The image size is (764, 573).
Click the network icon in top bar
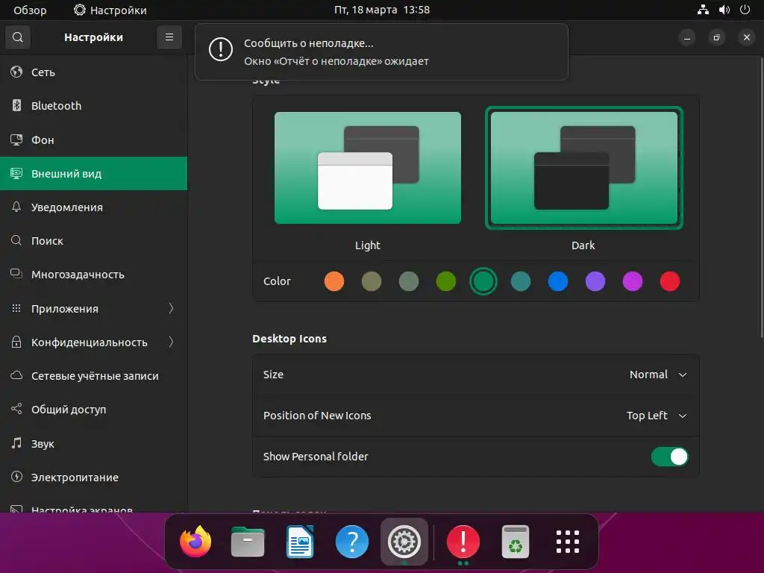(703, 10)
